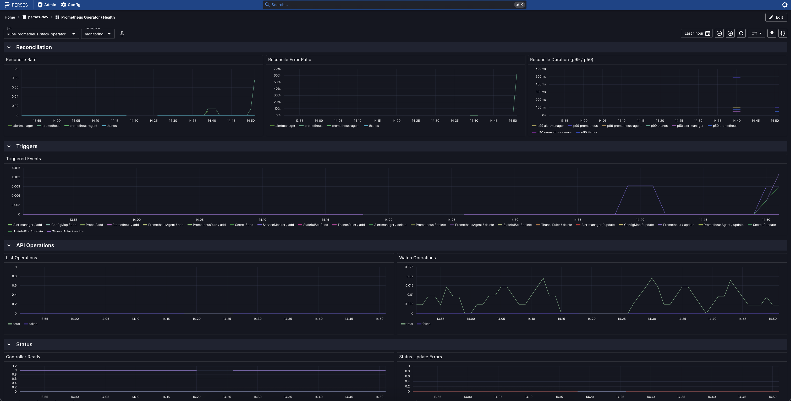Collapse the Status section
The width and height of the screenshot is (791, 401).
[x=9, y=344]
